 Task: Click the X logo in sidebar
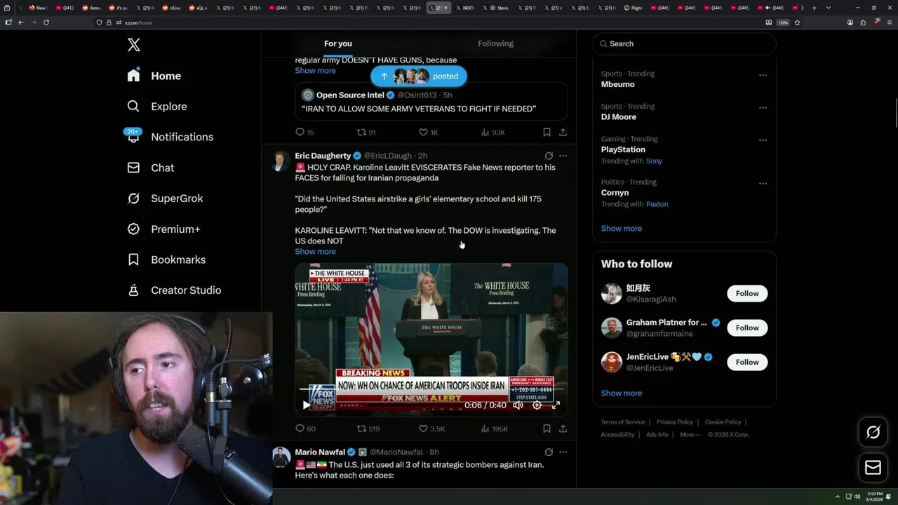[134, 45]
